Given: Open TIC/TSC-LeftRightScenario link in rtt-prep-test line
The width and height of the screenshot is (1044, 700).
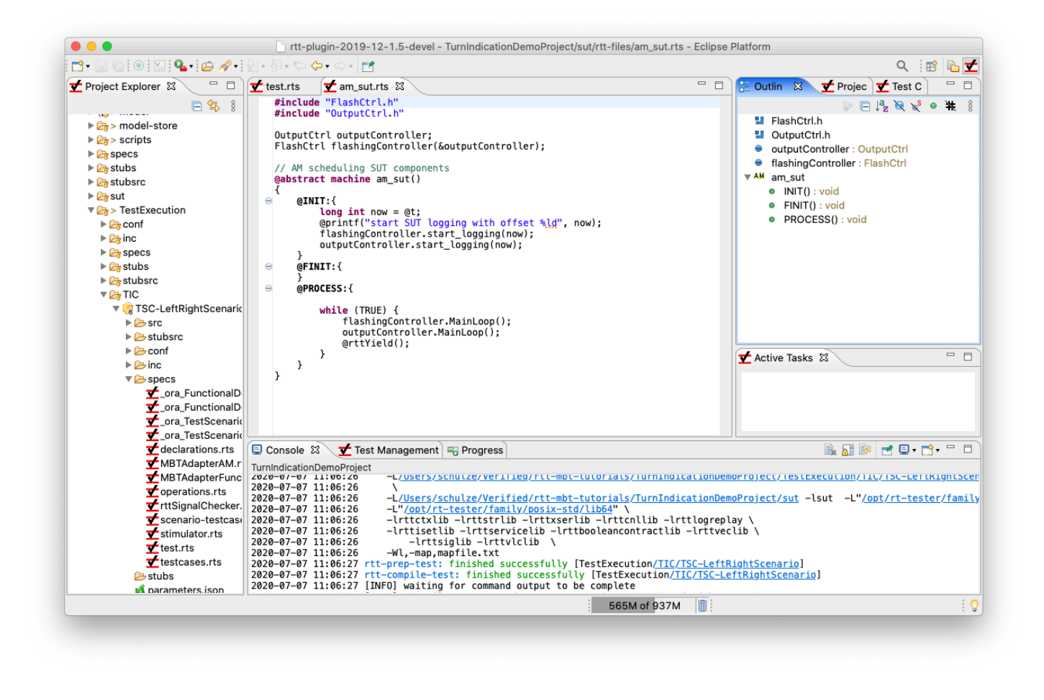Looking at the screenshot, I should [x=726, y=564].
